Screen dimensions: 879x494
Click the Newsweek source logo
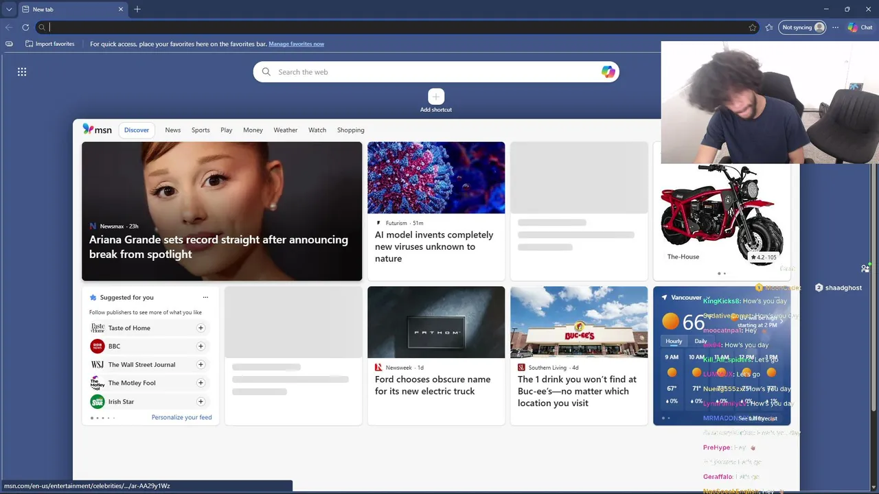pos(378,368)
